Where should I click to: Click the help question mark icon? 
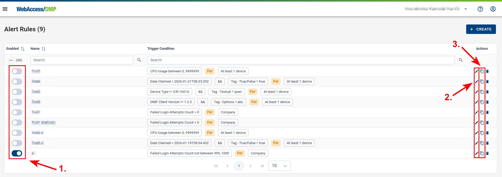(x=480, y=9)
